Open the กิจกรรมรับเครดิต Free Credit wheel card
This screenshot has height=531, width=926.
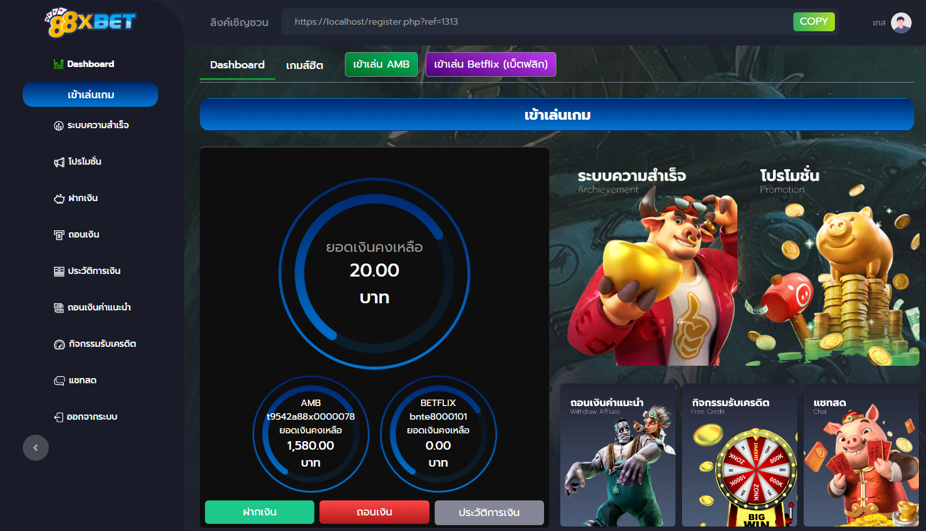tap(739, 456)
